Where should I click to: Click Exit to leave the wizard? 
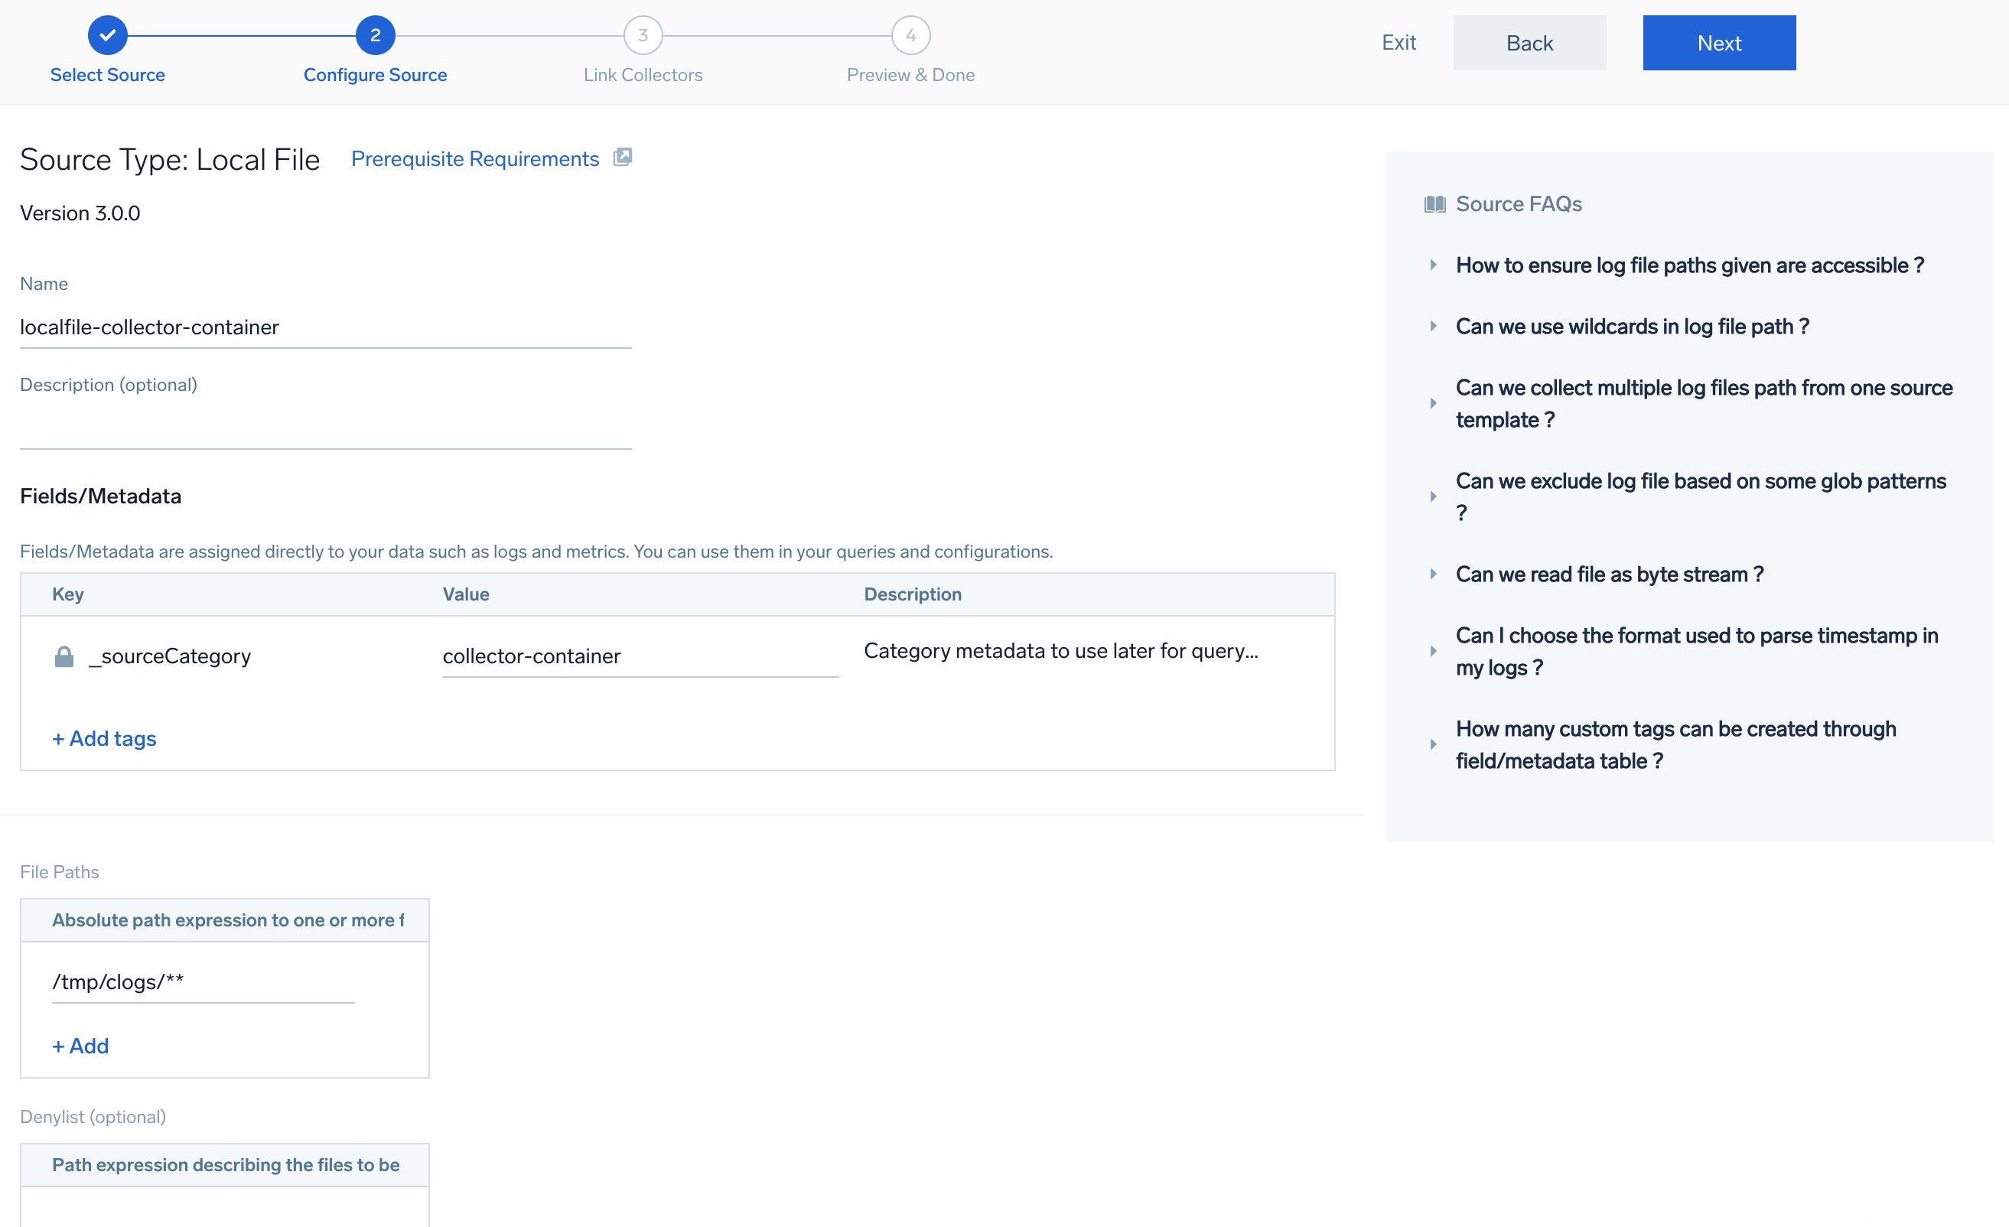(x=1398, y=42)
